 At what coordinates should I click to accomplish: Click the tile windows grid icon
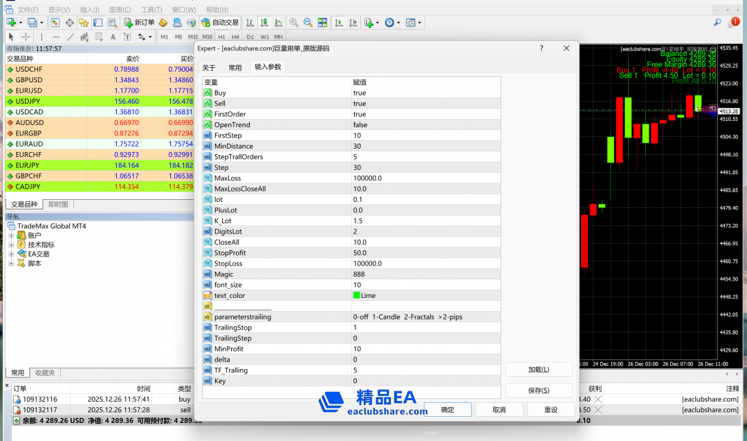click(x=322, y=22)
